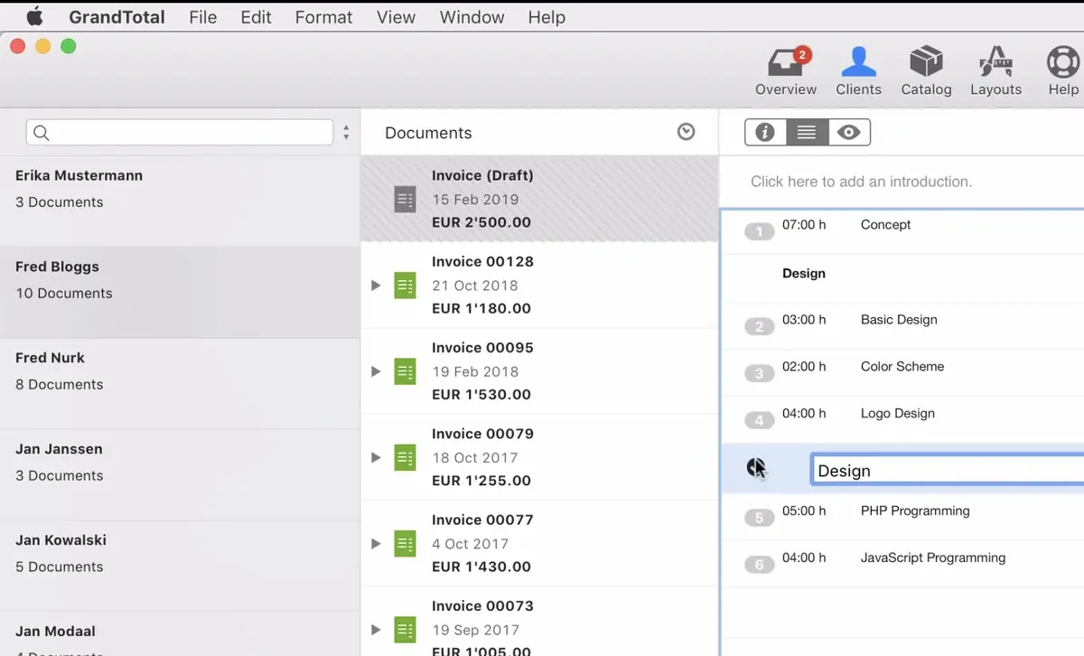
Task: Click item number badge 5 for PHP Programming
Action: pyautogui.click(x=760, y=518)
